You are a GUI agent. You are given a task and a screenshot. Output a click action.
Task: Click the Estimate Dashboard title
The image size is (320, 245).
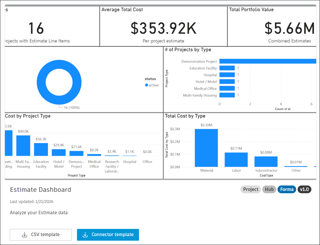tap(41, 190)
